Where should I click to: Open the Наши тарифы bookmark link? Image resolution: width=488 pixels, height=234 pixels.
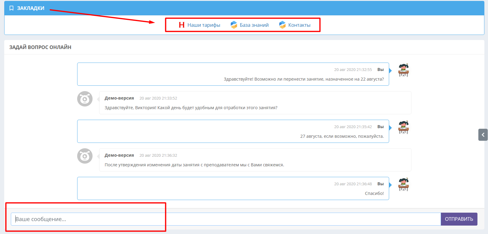tap(204, 25)
